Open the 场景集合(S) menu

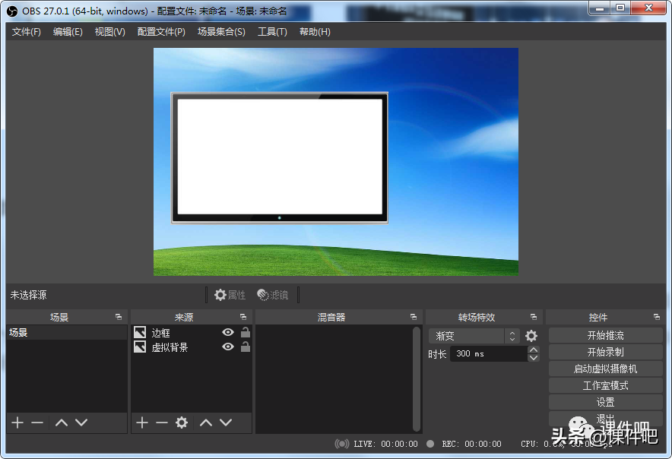tap(221, 32)
